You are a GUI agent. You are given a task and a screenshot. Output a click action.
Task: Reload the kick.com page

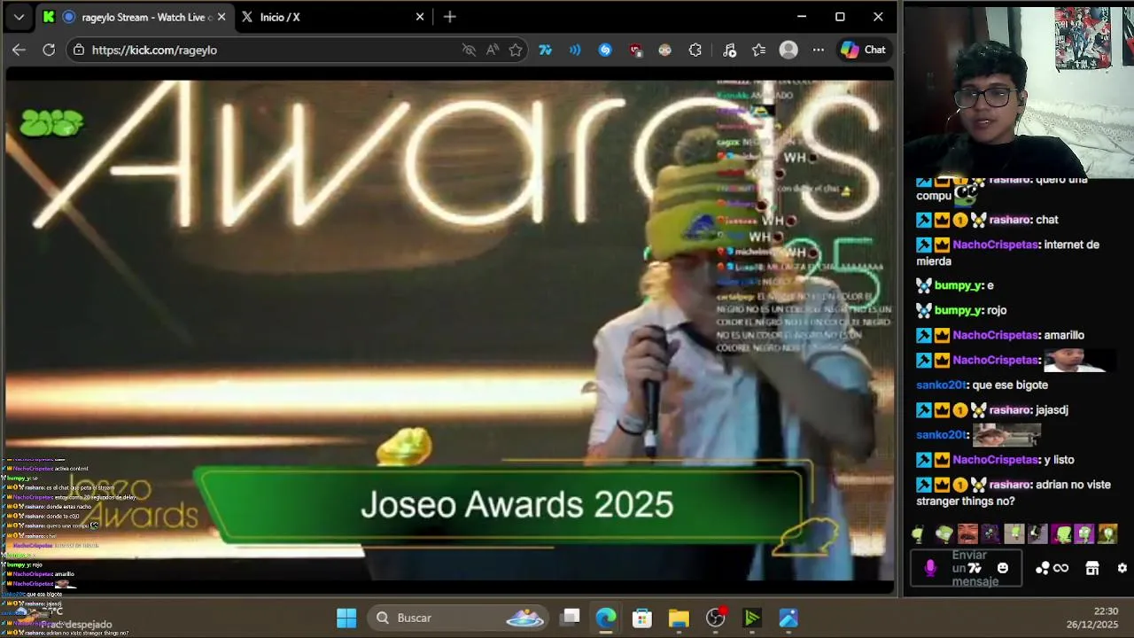click(x=49, y=50)
